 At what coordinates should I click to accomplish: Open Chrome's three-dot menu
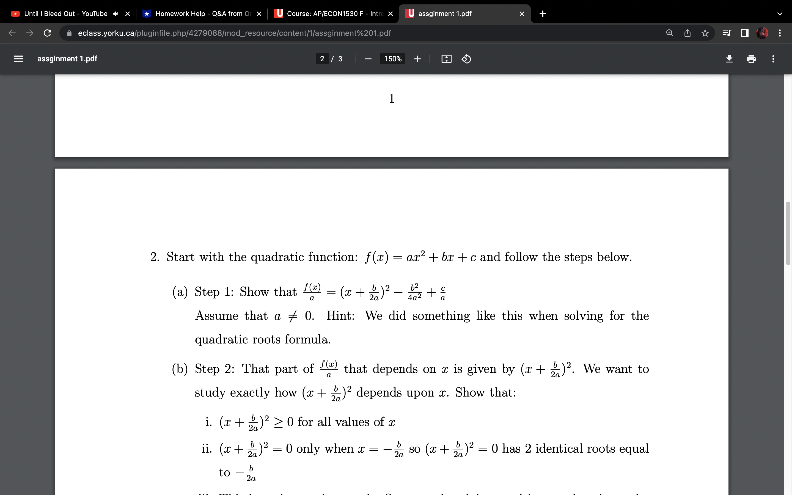click(780, 33)
